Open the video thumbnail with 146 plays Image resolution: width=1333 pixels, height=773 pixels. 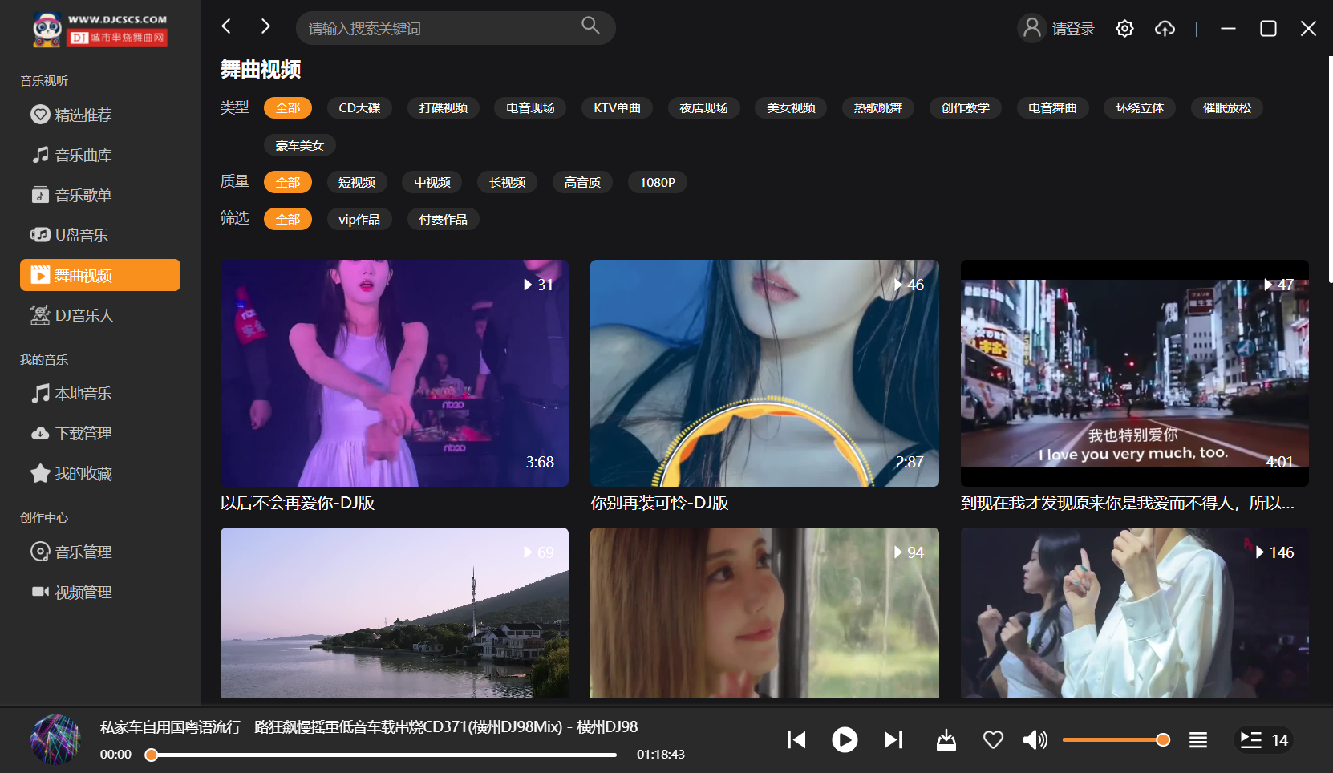point(1135,613)
